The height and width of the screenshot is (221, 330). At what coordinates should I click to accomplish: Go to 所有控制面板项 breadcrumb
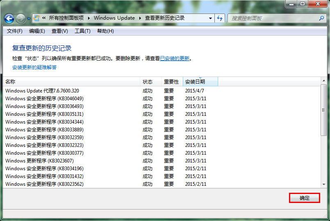pyautogui.click(x=66, y=18)
